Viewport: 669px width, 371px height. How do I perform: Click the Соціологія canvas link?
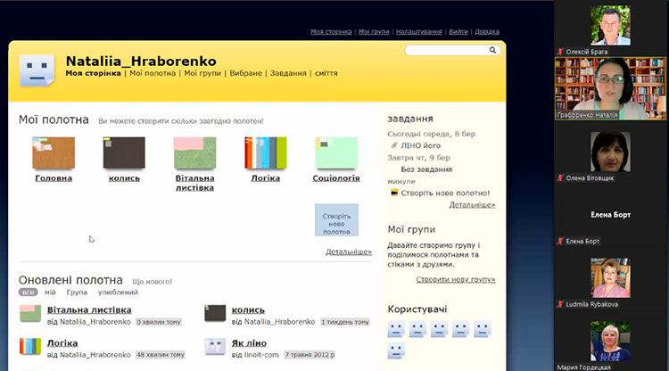coord(336,178)
